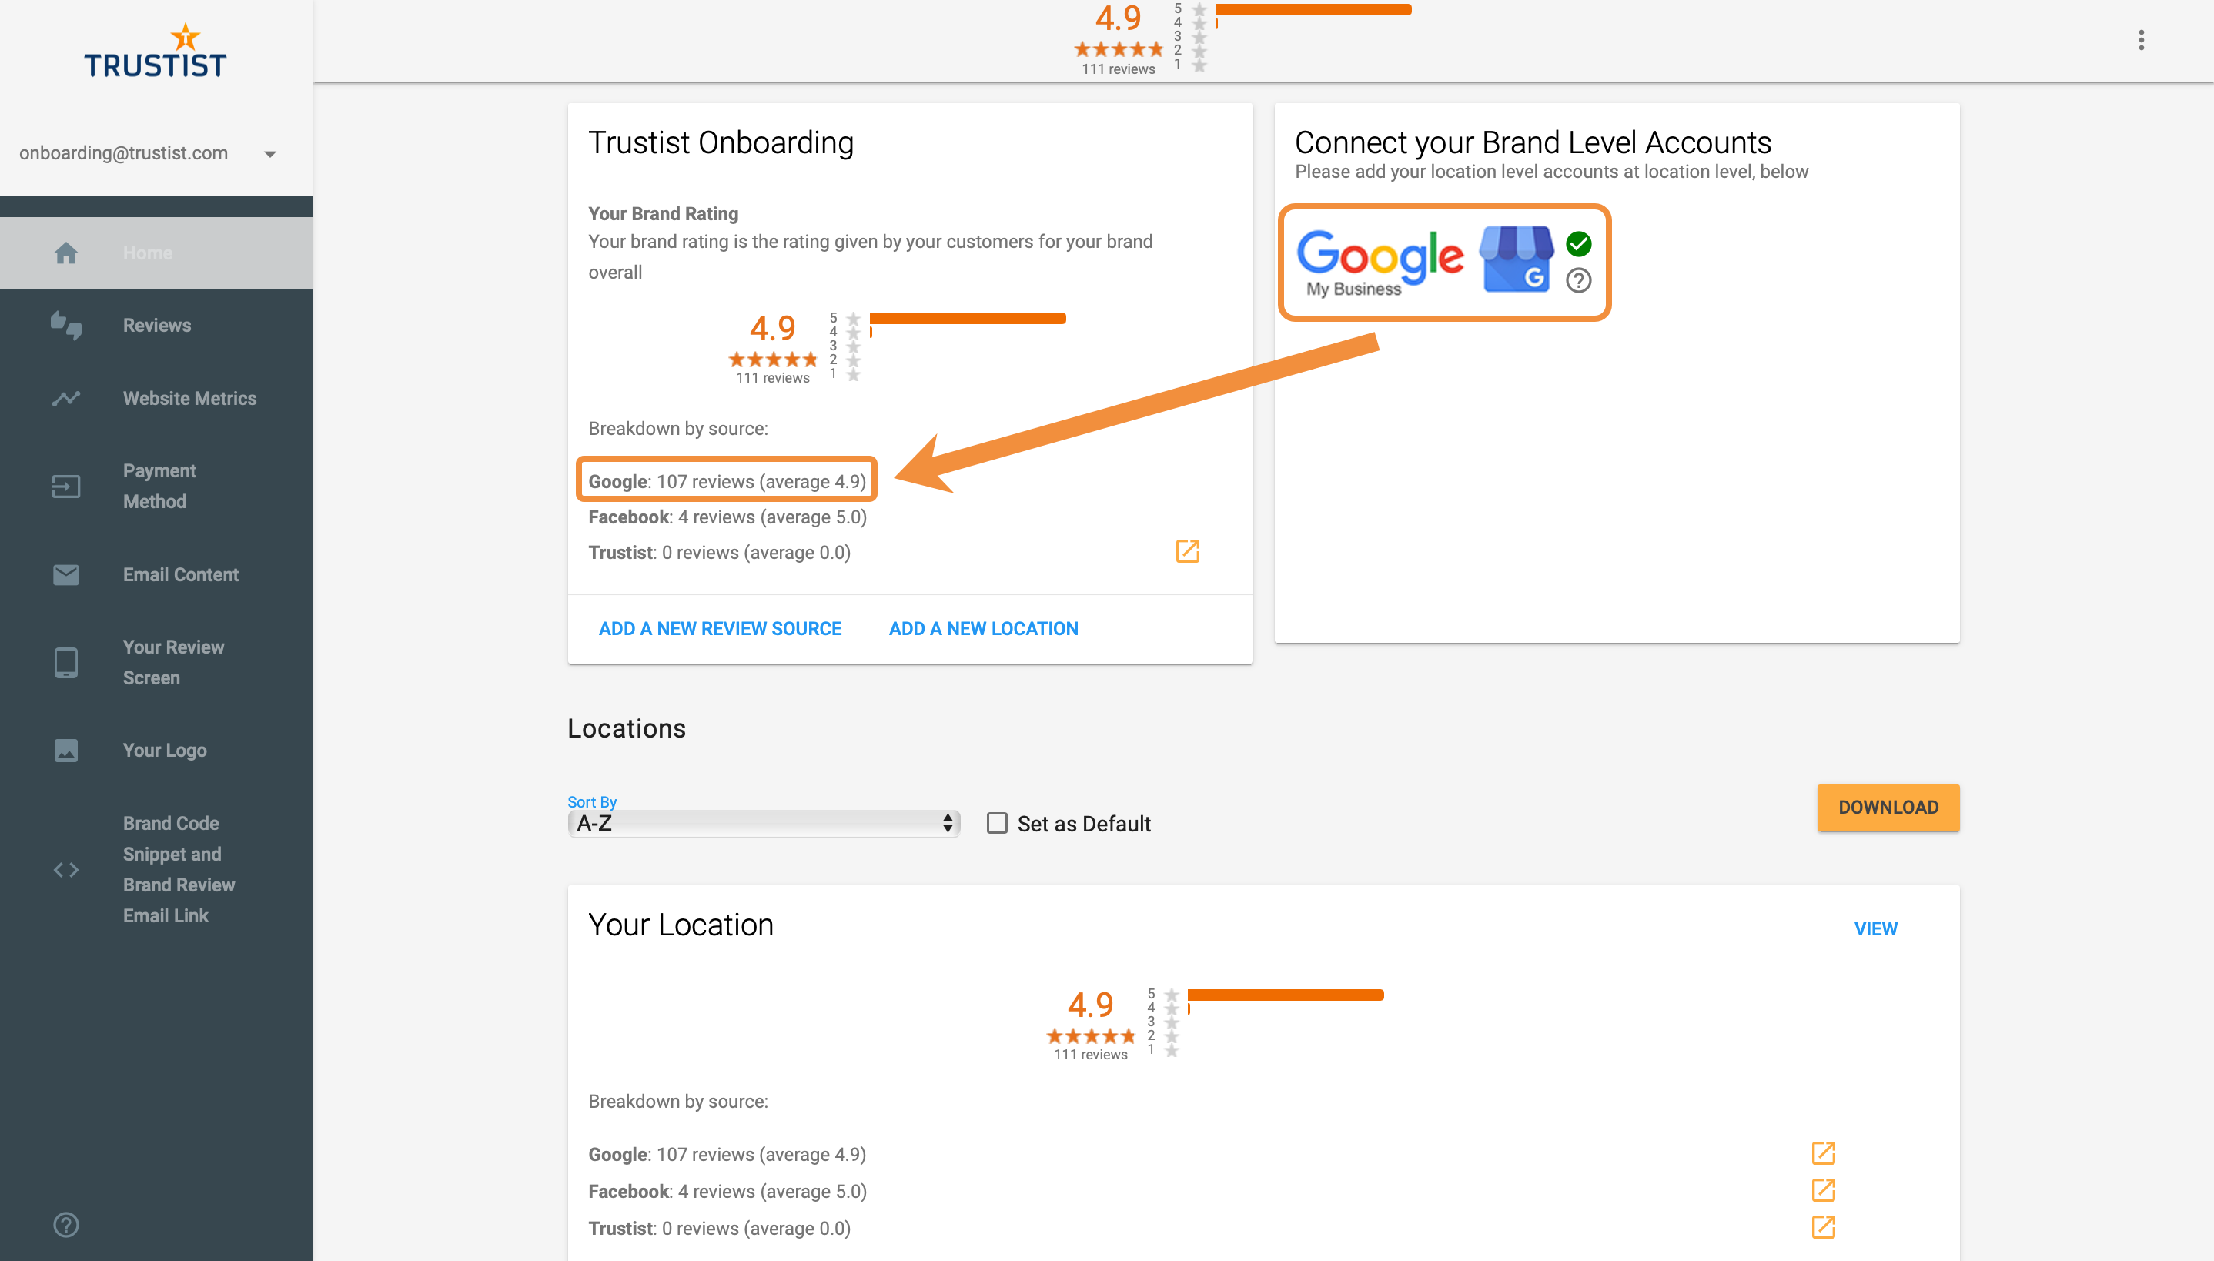The image size is (2214, 1261).
Task: Click the Website Metrics icon
Action: pyautogui.click(x=64, y=399)
